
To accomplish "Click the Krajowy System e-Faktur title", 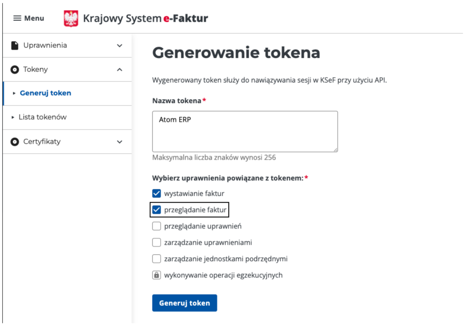I will 145,19.
